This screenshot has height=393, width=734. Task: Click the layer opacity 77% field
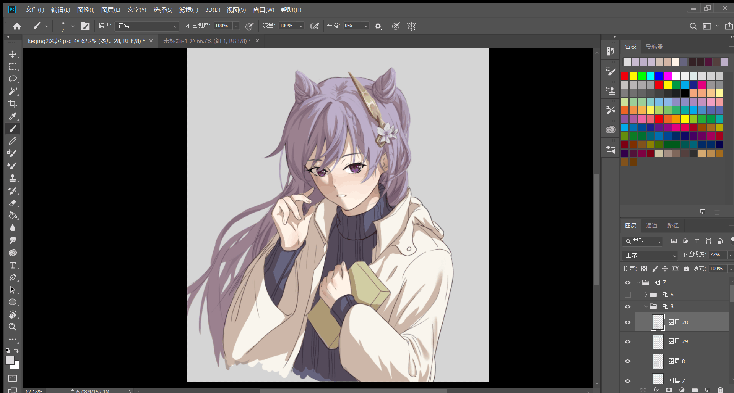coord(717,254)
